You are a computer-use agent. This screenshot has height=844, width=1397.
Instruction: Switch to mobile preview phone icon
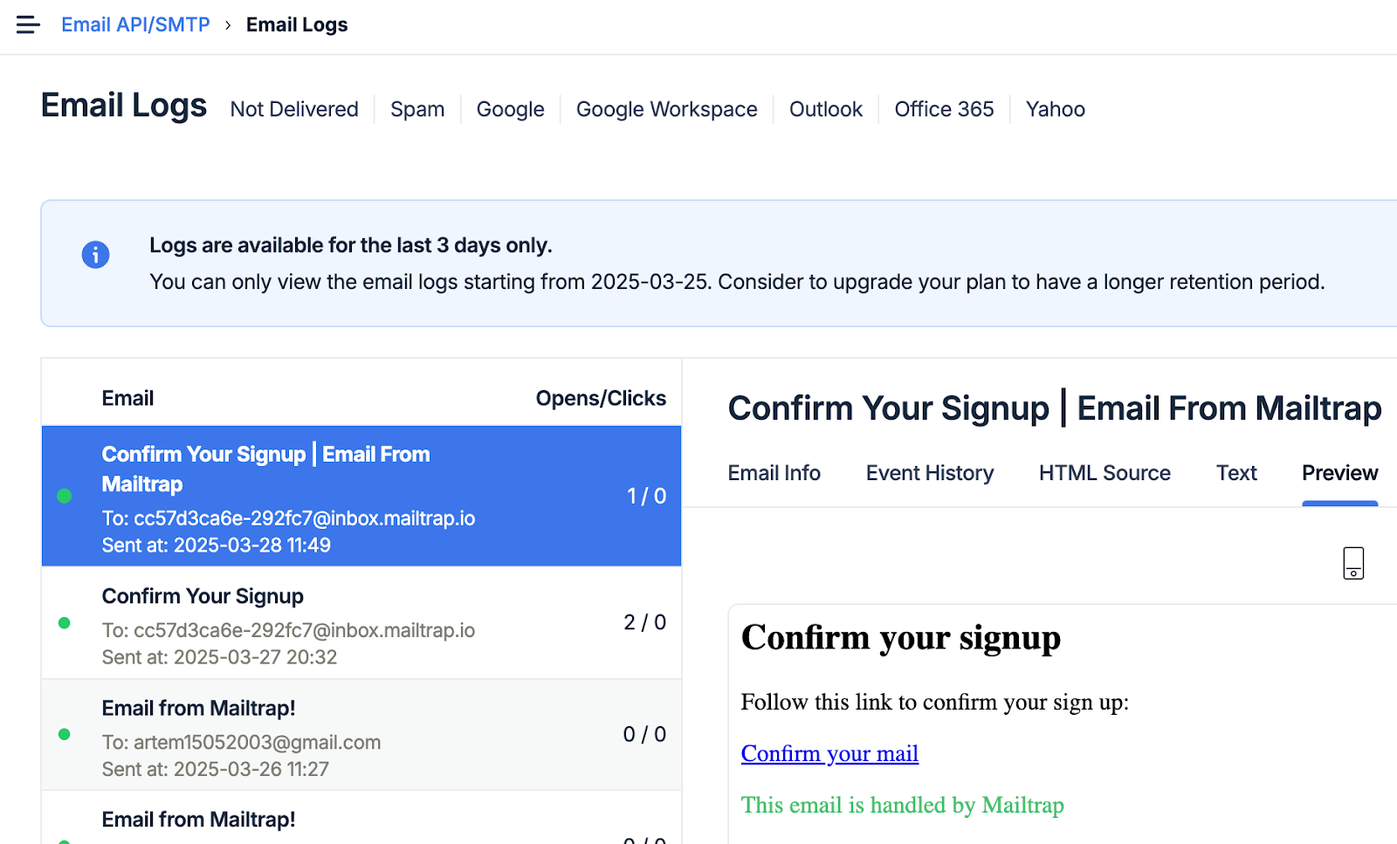point(1353,563)
